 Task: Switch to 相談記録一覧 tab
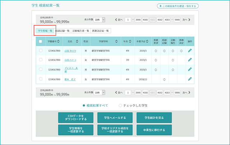pyautogui.click(x=62, y=31)
